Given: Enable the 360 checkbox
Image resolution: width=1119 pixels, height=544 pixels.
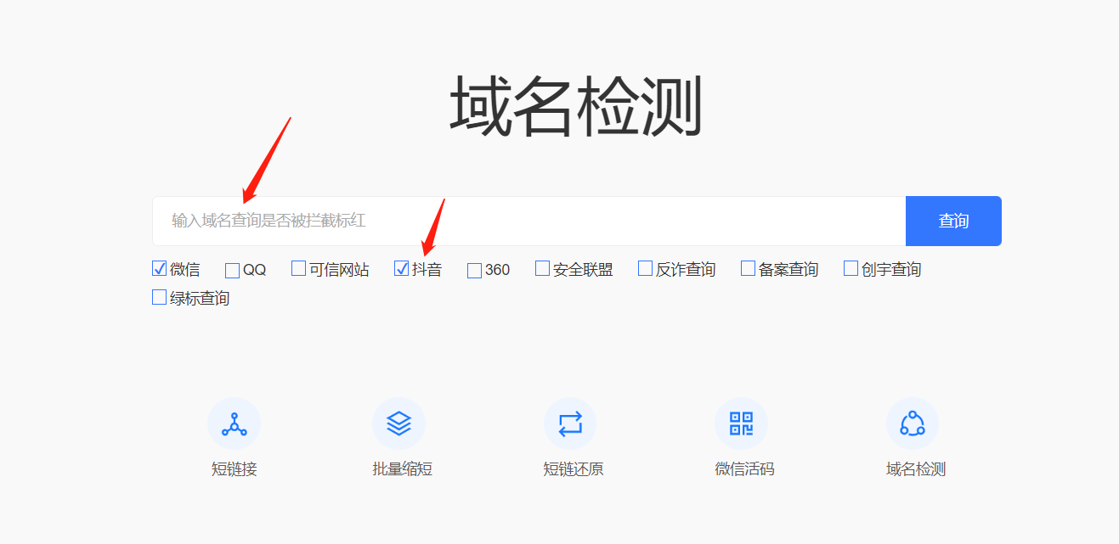Looking at the screenshot, I should (x=474, y=271).
